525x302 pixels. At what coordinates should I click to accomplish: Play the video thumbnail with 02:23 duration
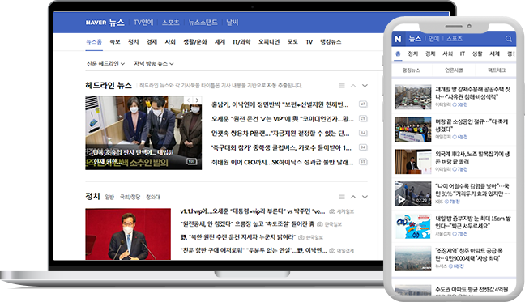(x=412, y=194)
